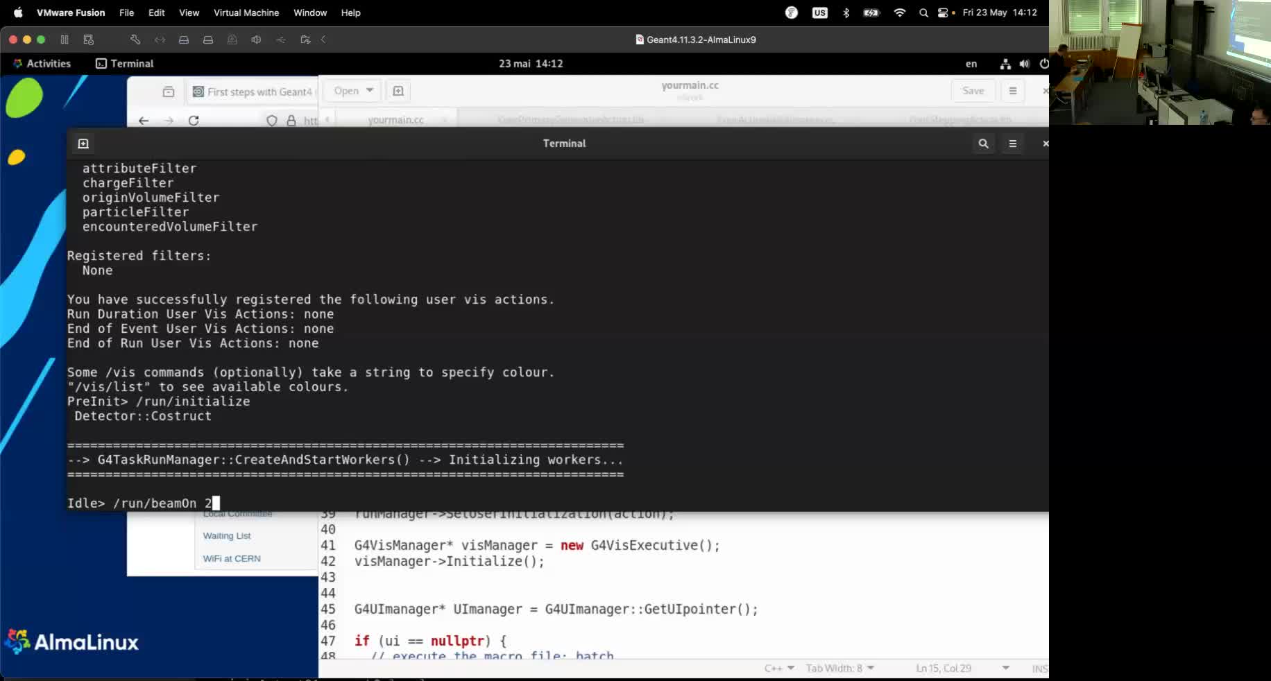Click the wrench settings icon in VMware toolbar
Screen dimensions: 1271x681
tap(135, 40)
